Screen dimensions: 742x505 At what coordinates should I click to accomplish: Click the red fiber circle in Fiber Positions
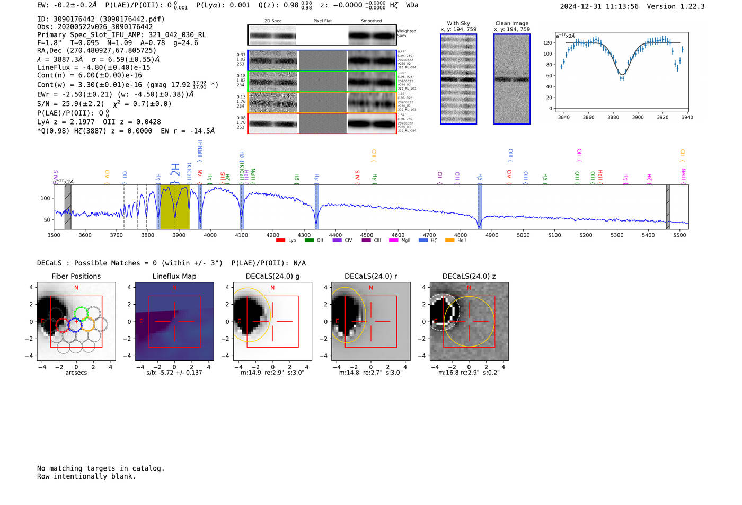click(63, 325)
